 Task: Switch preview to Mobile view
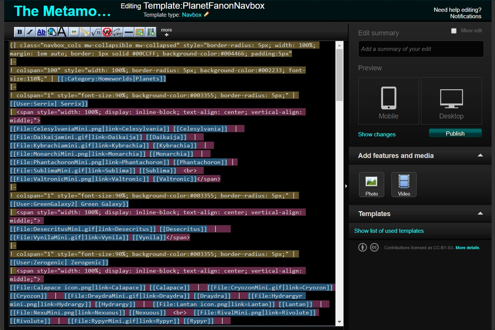pyautogui.click(x=388, y=101)
